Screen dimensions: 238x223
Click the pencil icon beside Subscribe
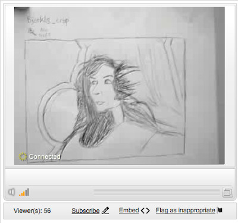click(x=105, y=211)
